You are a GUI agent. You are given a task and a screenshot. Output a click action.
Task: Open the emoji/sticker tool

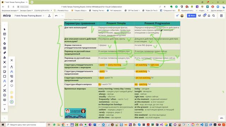5,95
